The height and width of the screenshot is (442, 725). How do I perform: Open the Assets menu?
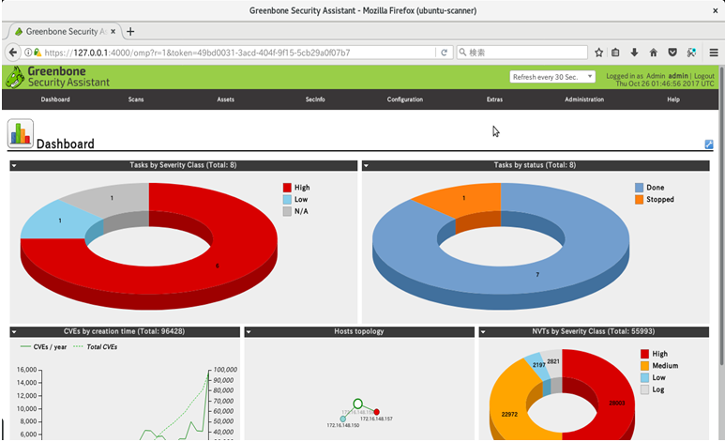[x=226, y=99]
